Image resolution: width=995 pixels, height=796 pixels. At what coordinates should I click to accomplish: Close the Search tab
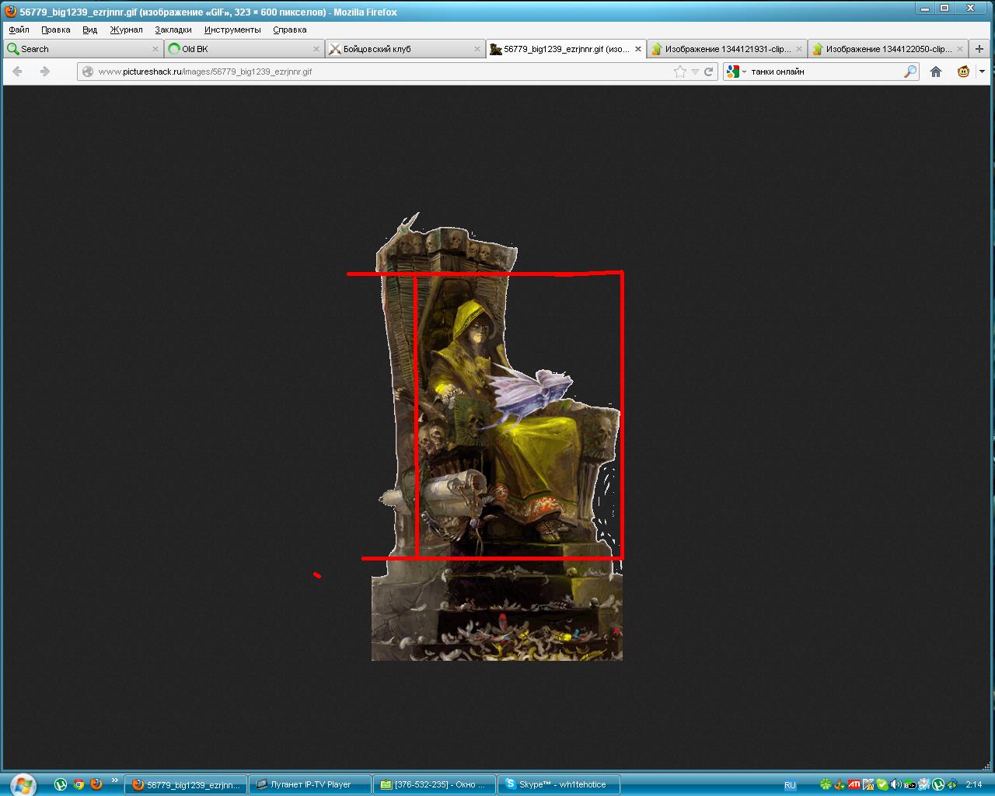pyautogui.click(x=155, y=49)
